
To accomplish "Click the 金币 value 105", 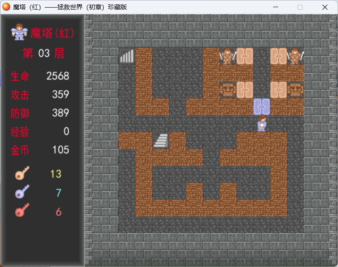I will [x=61, y=150].
